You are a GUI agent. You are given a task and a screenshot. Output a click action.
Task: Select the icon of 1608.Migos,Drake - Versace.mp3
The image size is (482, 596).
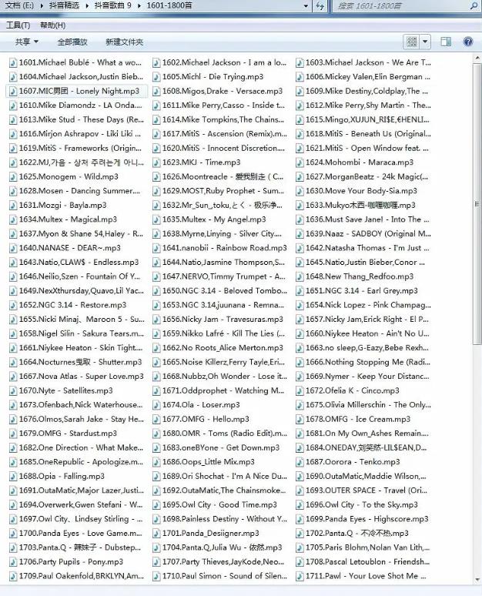pyautogui.click(x=156, y=91)
